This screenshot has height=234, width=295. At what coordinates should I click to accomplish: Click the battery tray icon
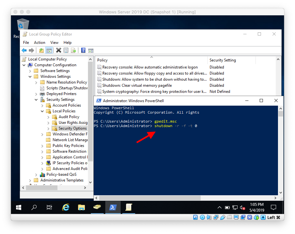coord(227,207)
